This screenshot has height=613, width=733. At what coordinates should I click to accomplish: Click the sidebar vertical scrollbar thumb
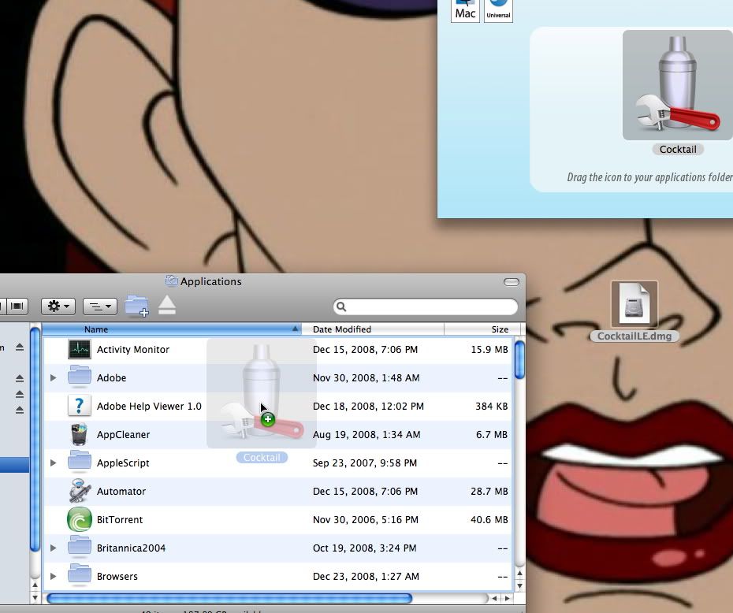coord(35,439)
